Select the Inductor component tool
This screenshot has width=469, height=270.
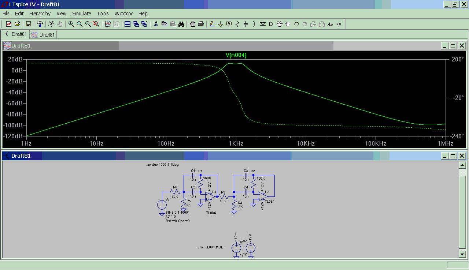254,24
